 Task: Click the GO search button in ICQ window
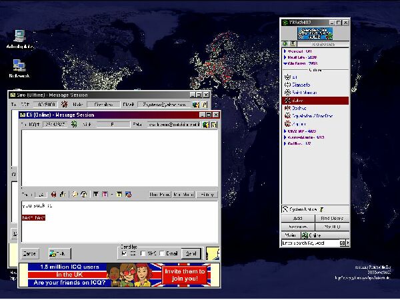[x=342, y=243]
